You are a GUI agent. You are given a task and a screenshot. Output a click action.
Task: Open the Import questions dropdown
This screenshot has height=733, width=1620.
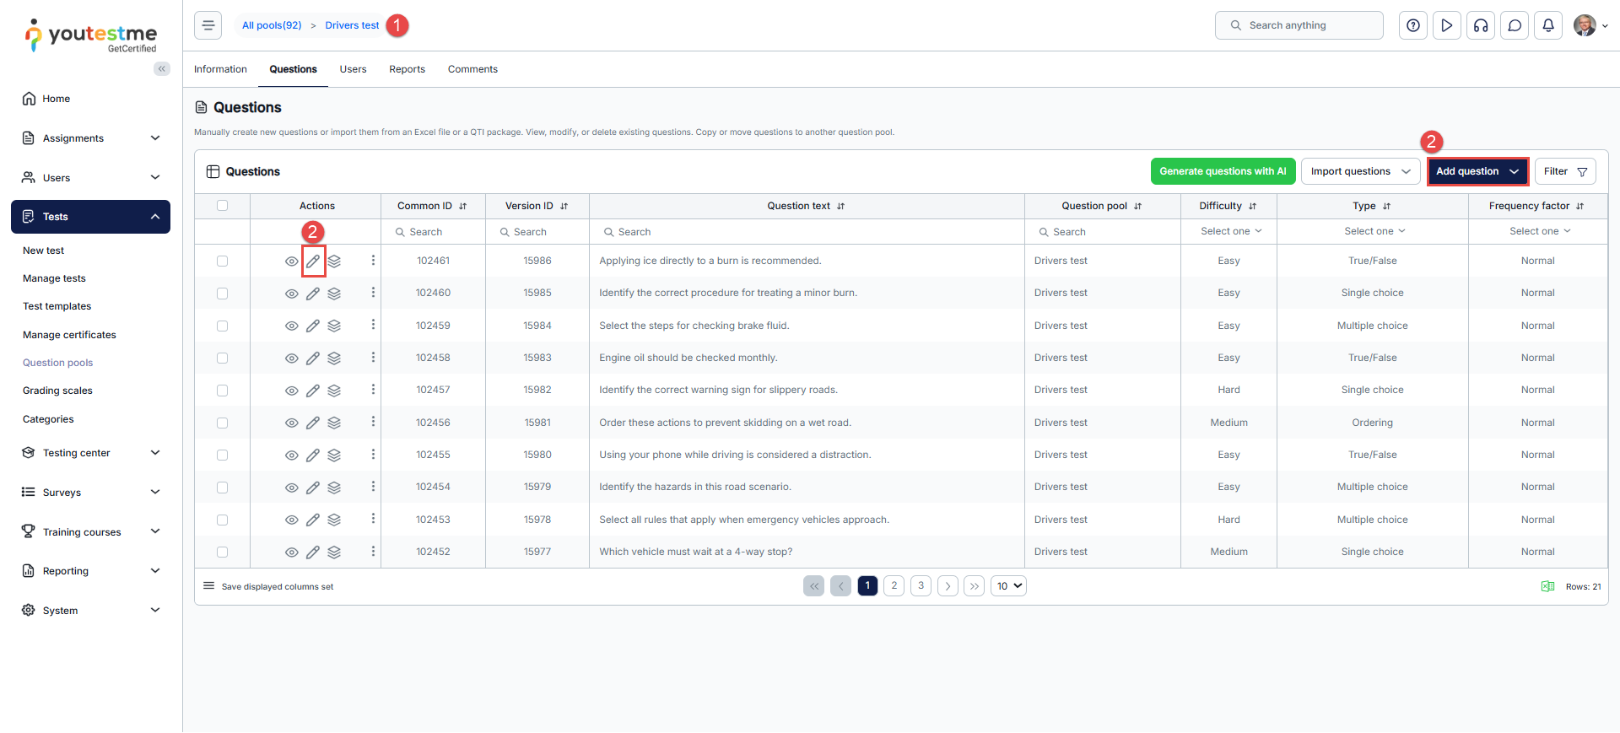point(1359,171)
